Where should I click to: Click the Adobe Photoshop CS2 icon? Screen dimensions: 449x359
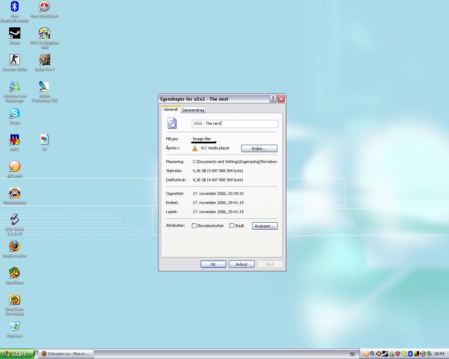[x=44, y=87]
